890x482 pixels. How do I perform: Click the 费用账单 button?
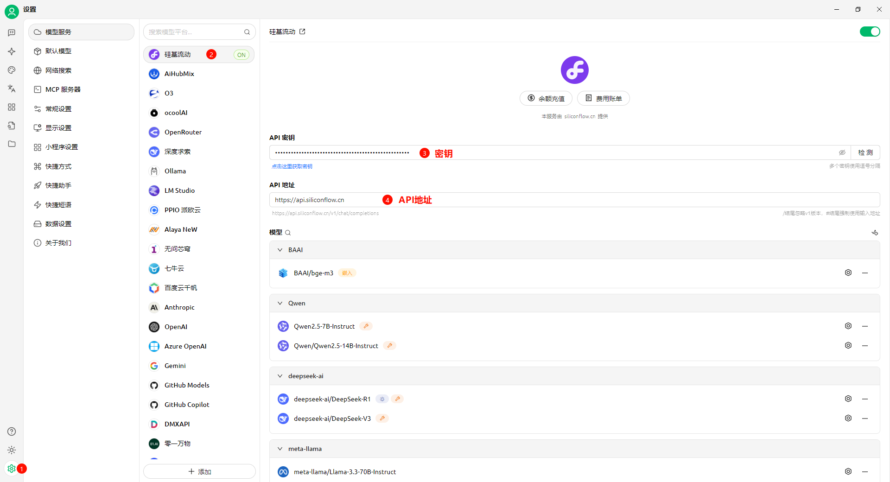click(x=604, y=98)
